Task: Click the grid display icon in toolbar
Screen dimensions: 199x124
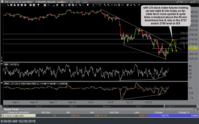Action: (x=11, y=5)
